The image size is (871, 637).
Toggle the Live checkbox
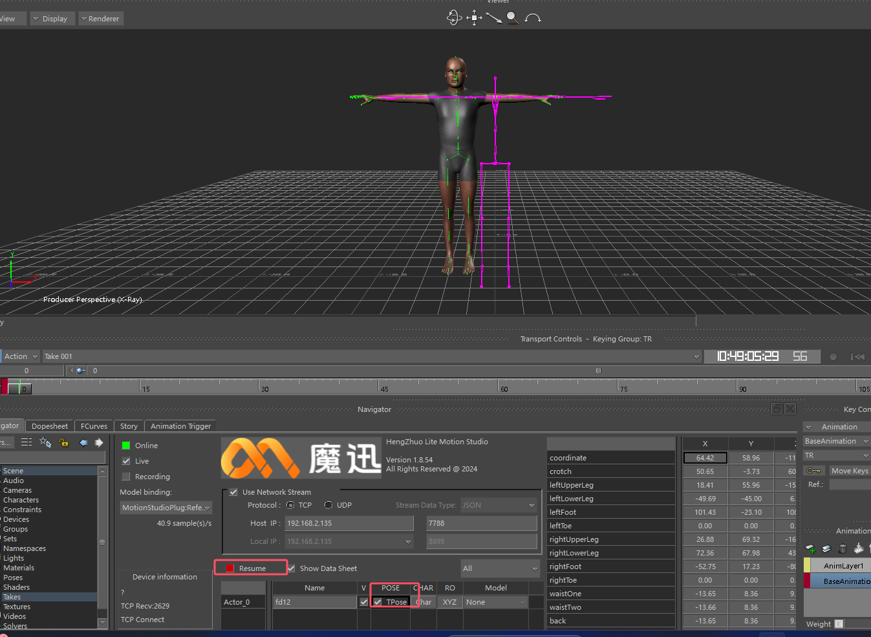point(126,461)
